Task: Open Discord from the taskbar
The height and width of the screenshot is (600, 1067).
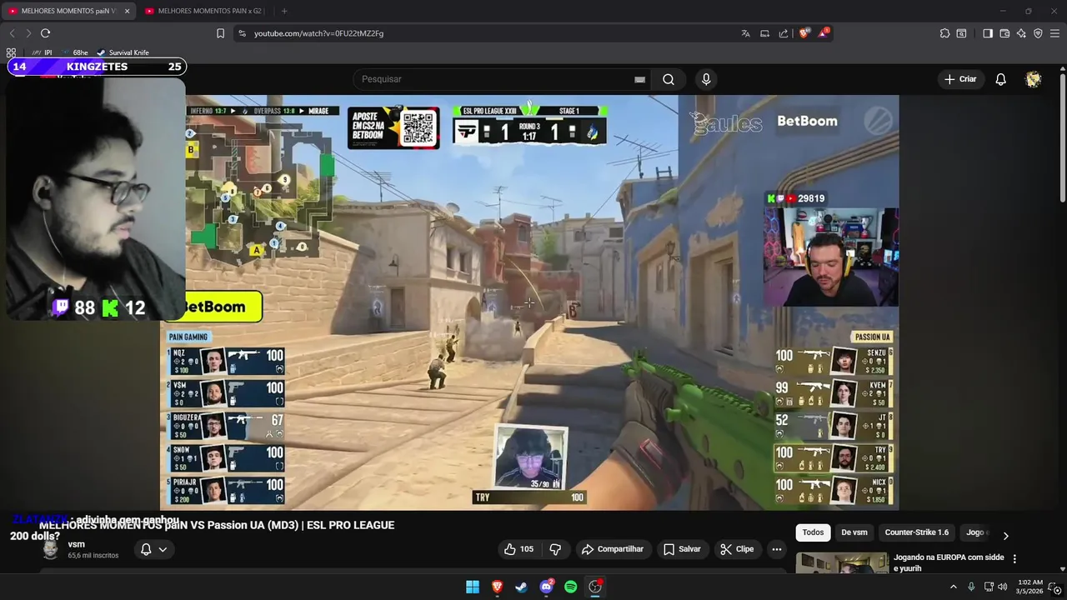Action: pyautogui.click(x=546, y=587)
